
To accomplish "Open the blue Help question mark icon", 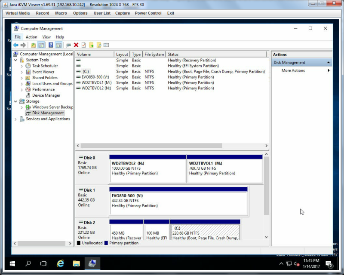I will coord(51,45).
